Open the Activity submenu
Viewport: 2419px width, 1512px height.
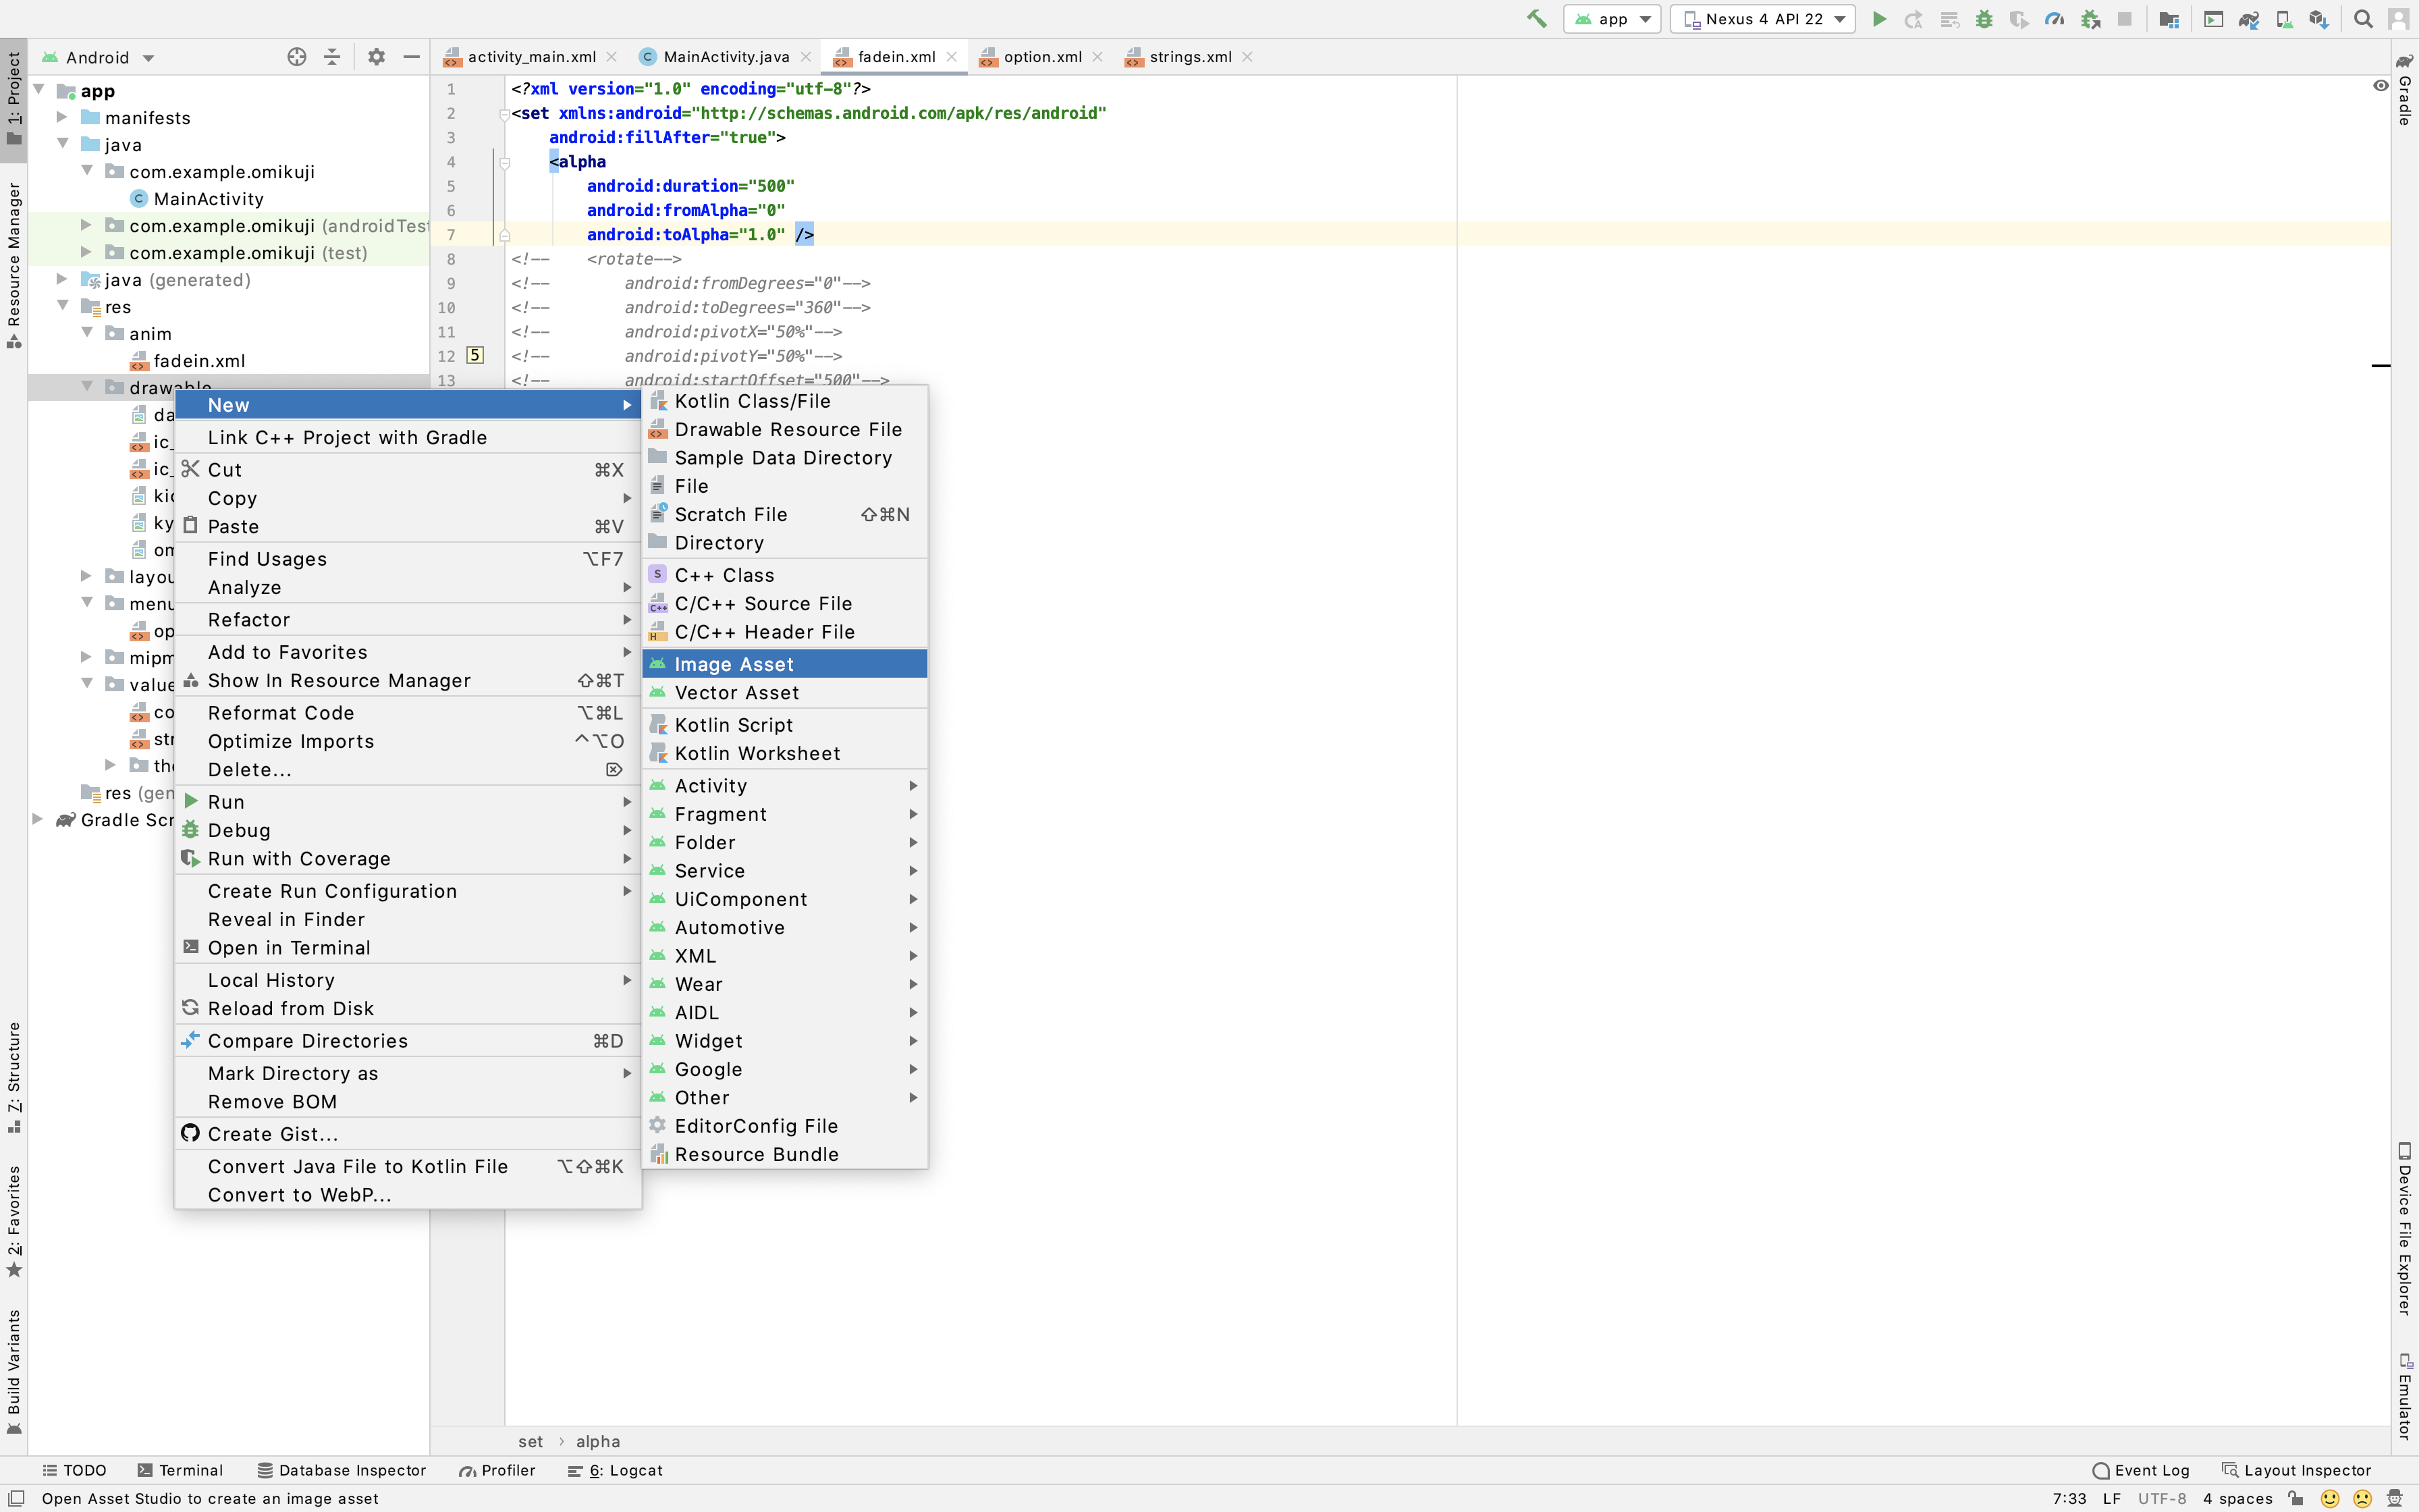click(785, 786)
